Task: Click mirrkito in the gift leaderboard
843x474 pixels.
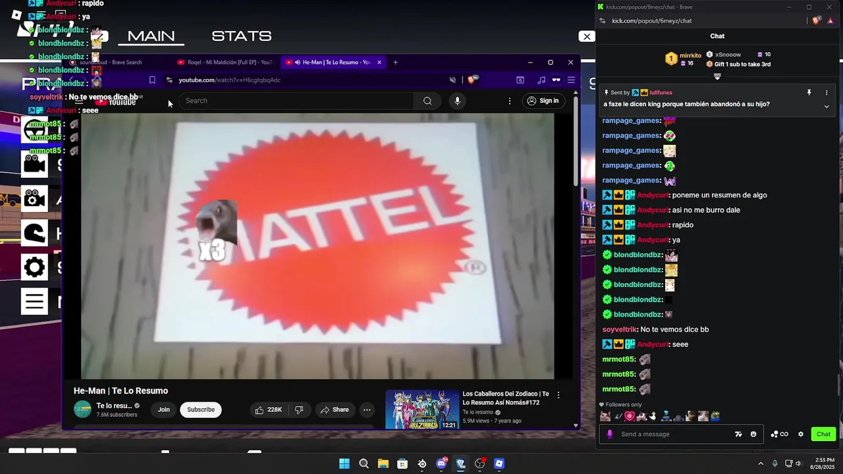Action: 690,56
